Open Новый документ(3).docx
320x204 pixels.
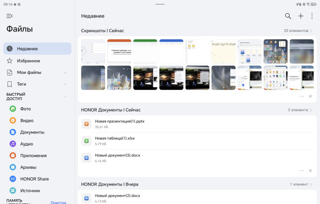197,158
